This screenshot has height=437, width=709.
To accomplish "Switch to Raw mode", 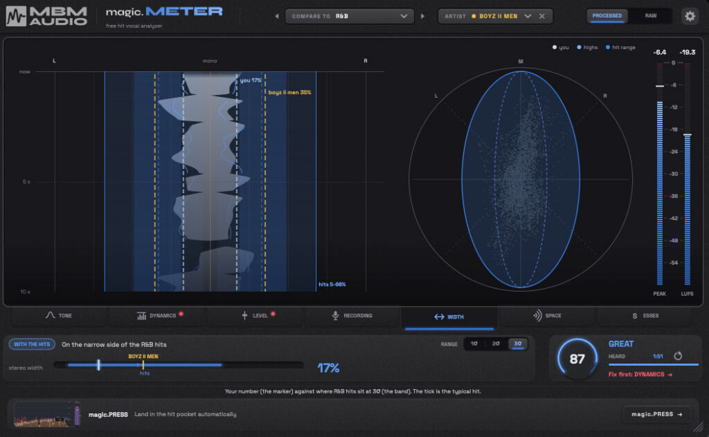I will point(651,16).
